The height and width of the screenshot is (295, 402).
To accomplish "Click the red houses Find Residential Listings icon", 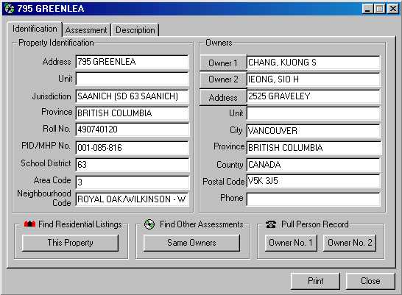I will click(x=29, y=224).
